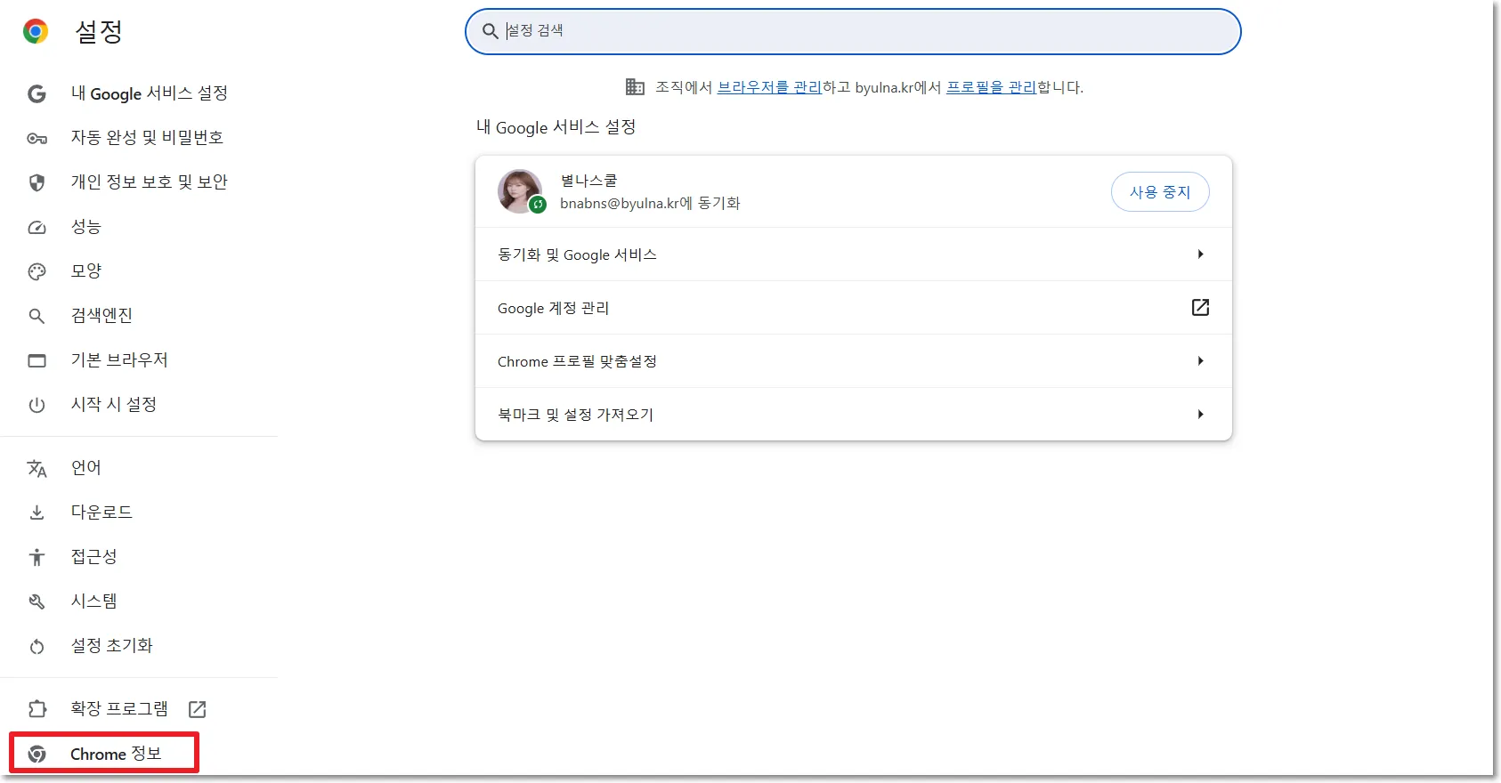Click the Chrome icon beside Chrome 정보
Viewport: 1501px width, 783px height.
(37, 755)
